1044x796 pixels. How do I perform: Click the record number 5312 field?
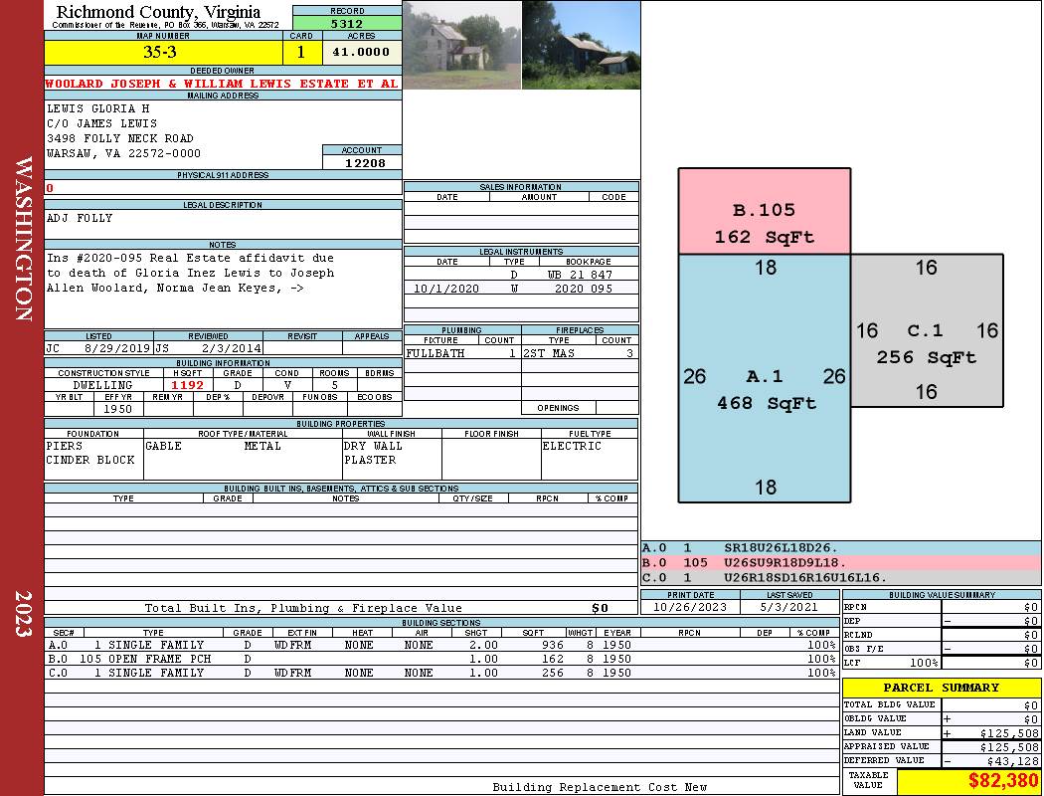click(347, 24)
